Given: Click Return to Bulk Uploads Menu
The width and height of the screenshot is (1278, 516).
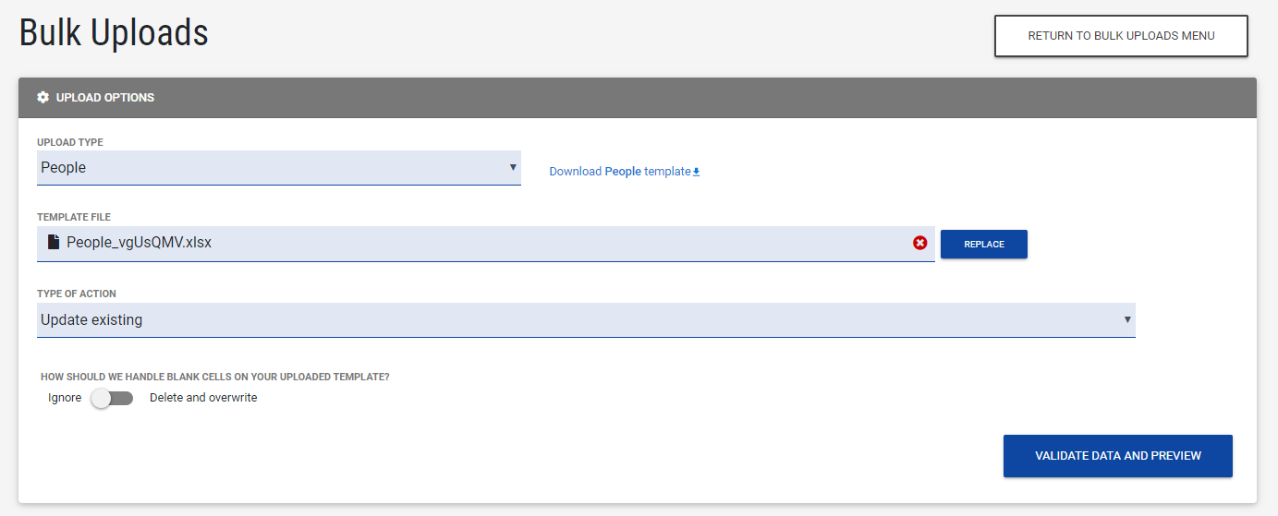Looking at the screenshot, I should [x=1121, y=36].
